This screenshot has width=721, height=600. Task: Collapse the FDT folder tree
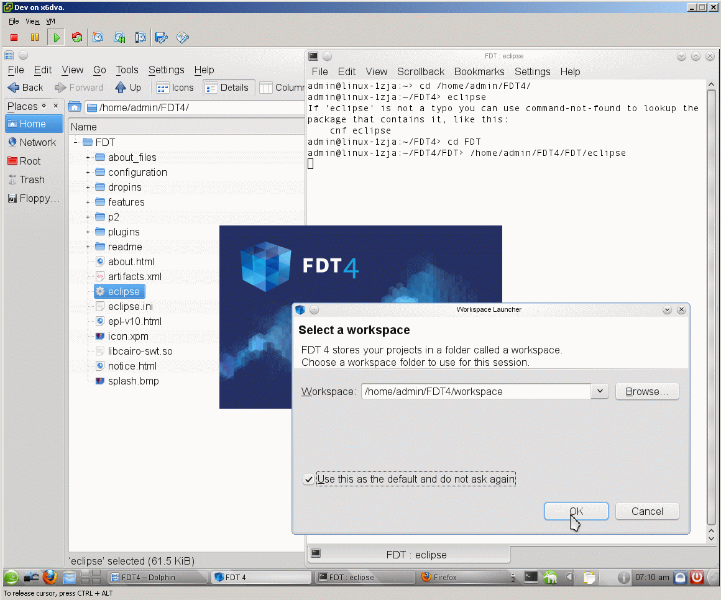pos(75,142)
